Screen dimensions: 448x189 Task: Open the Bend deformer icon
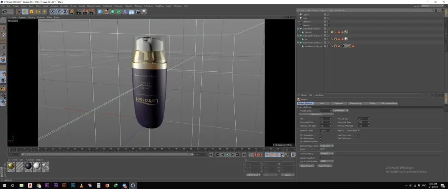pos(125,12)
